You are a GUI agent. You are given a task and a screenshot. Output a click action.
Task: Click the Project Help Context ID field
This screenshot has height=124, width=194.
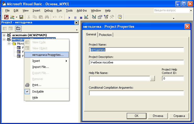coord(173,78)
